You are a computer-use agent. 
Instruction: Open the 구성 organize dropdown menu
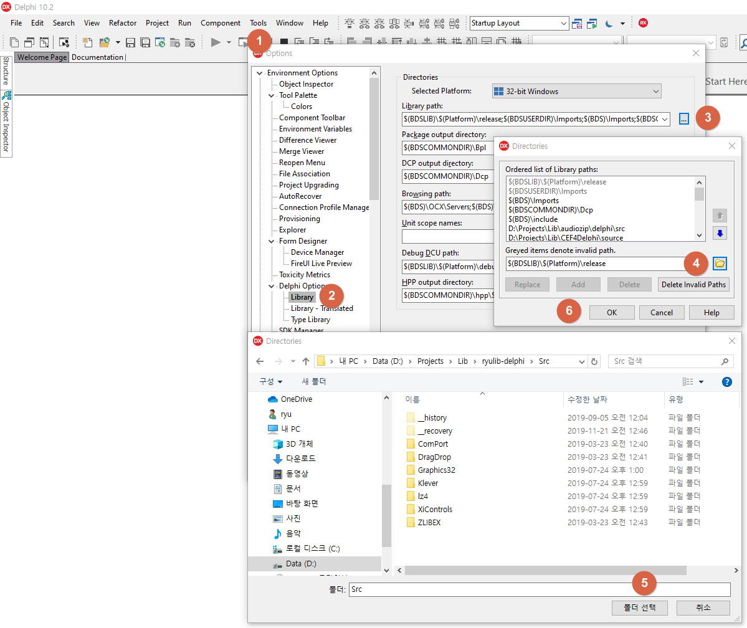coord(270,382)
